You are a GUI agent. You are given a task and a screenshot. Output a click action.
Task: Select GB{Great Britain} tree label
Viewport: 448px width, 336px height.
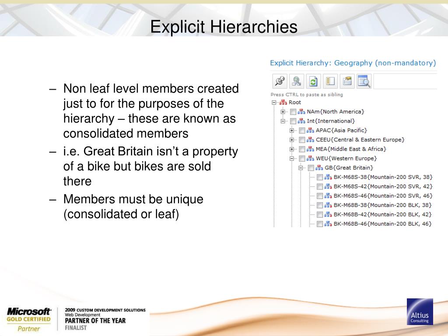tap(349, 168)
